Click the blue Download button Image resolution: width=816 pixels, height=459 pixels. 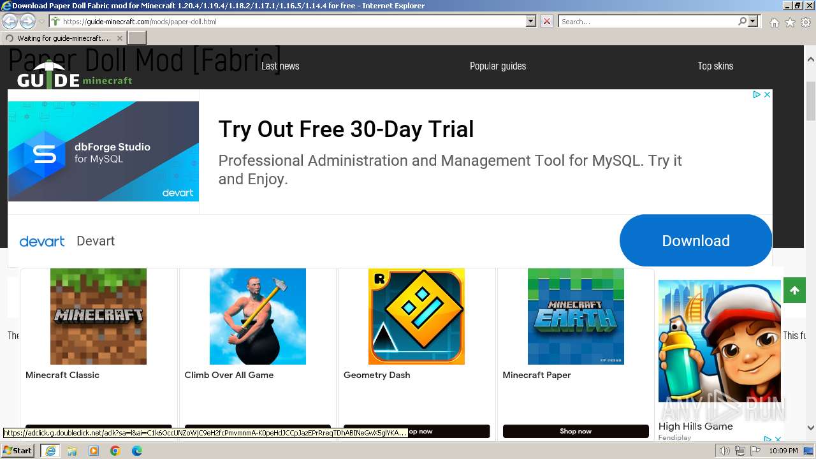pos(696,240)
